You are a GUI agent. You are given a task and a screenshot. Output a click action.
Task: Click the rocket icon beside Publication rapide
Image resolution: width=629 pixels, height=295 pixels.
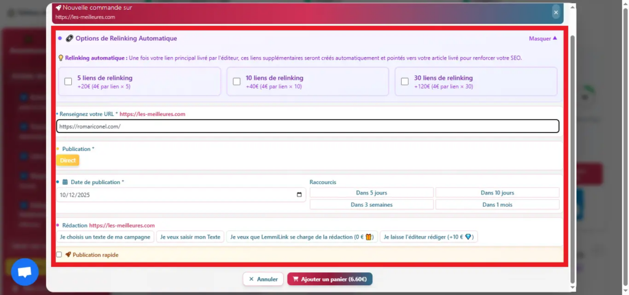coord(68,255)
